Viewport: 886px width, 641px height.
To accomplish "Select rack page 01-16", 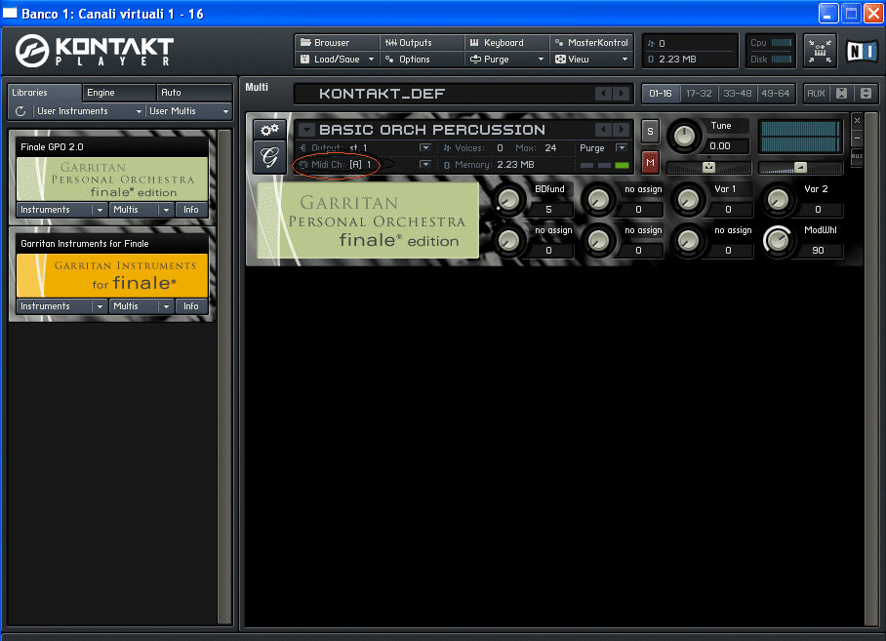I will click(660, 94).
